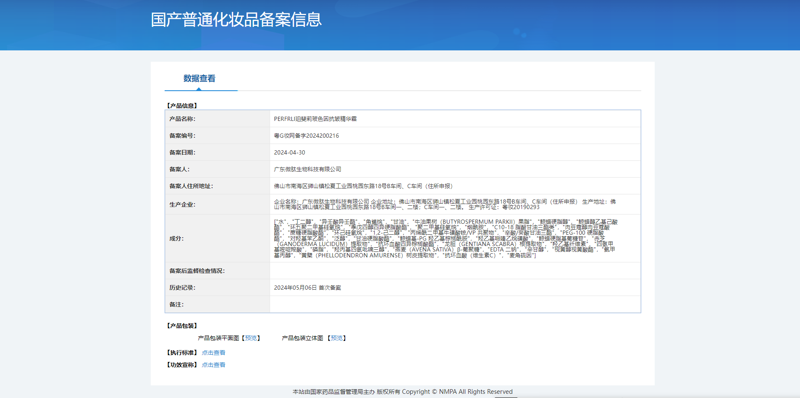Click the NMPA copyright footer text

coord(402,392)
